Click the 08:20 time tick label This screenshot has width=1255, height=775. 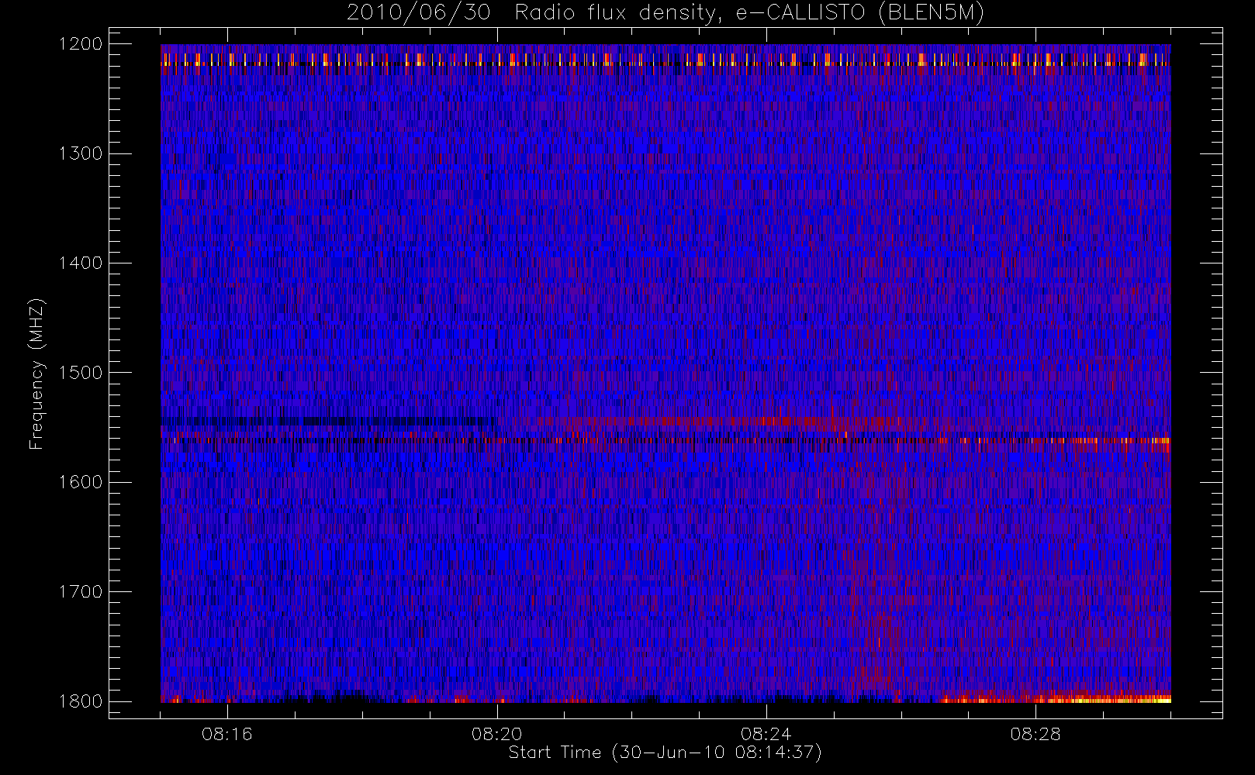coord(496,733)
